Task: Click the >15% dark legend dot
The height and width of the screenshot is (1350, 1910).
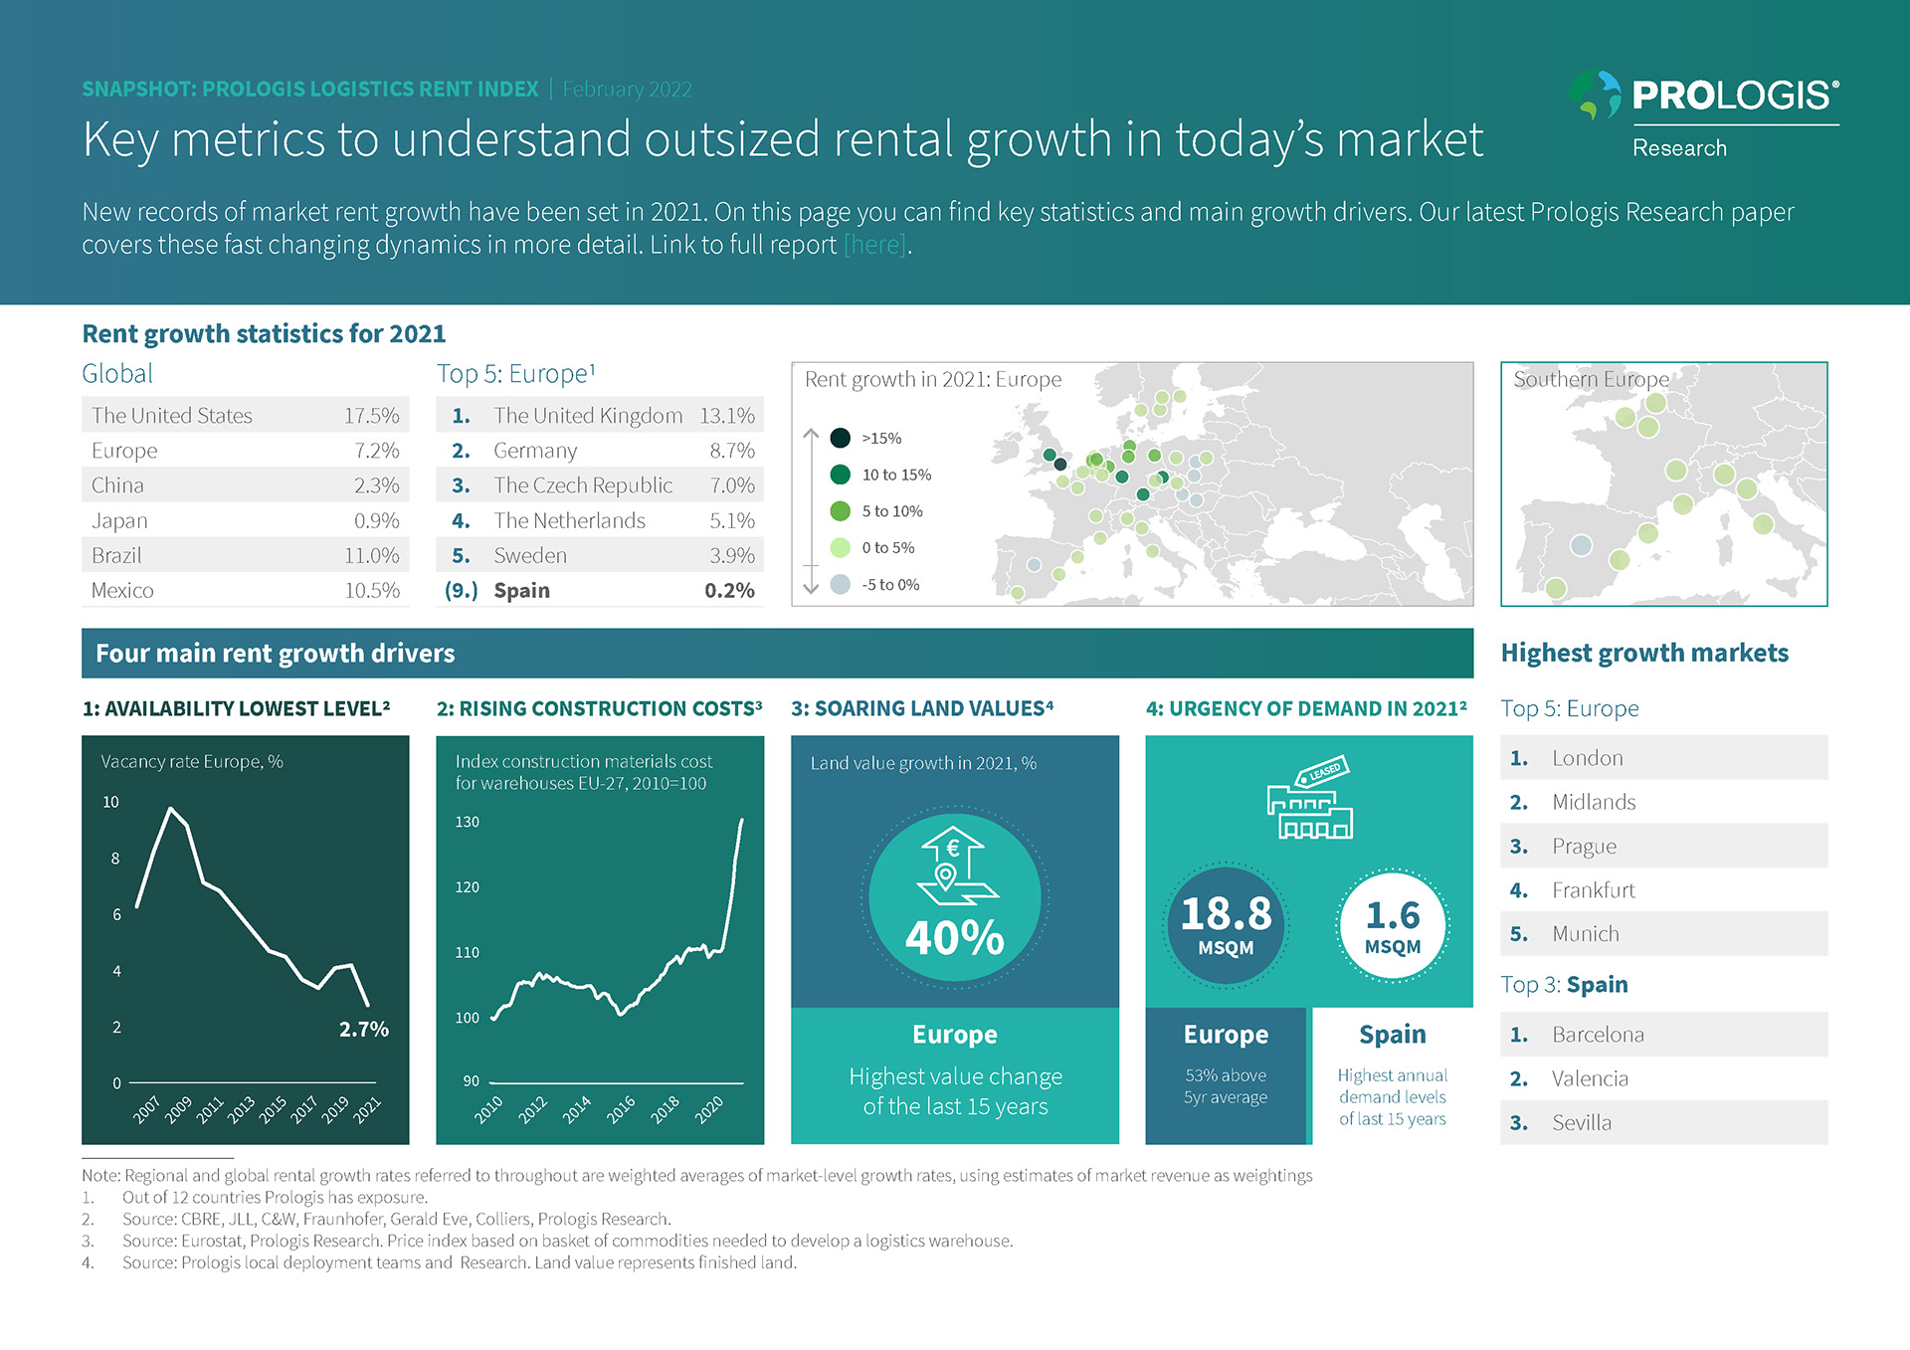Action: point(841,438)
